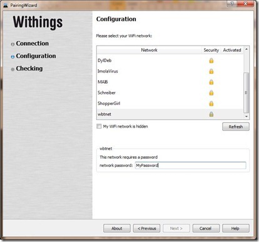Screen dimensions: 259x242
Task: Click the Next button
Action: (x=176, y=228)
